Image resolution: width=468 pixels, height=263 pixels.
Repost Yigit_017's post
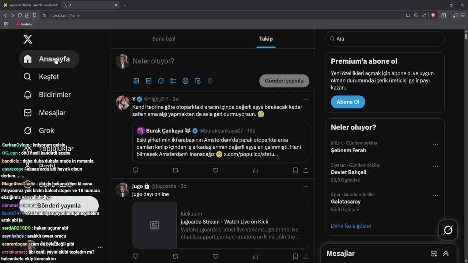coord(175,170)
